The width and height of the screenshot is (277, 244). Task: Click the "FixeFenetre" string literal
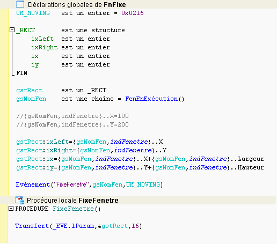[71, 184]
